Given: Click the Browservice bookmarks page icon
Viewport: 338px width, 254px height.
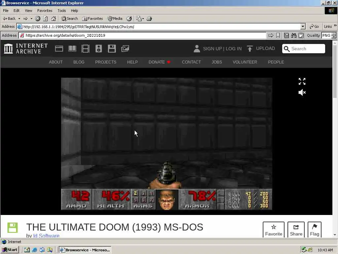Looking at the screenshot, I should 287,35.
